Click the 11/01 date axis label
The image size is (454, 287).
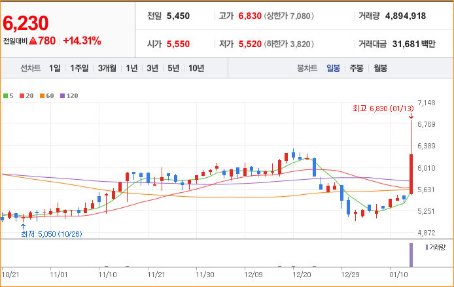click(58, 275)
